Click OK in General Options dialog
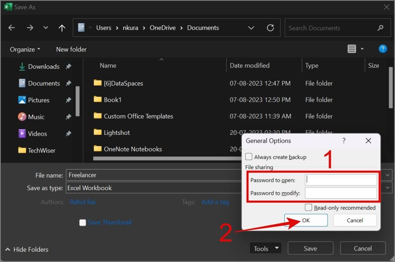Image resolution: width=395 pixels, height=262 pixels. pyautogui.click(x=306, y=220)
